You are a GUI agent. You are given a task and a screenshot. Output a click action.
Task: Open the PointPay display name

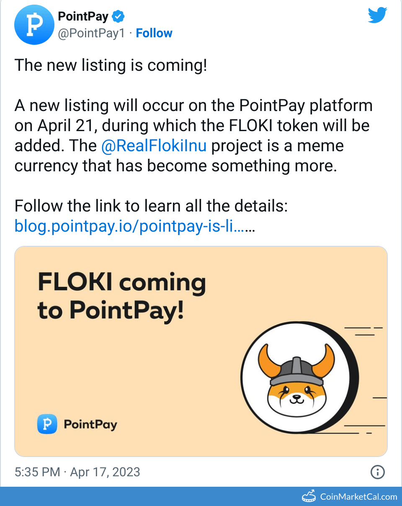coord(83,17)
